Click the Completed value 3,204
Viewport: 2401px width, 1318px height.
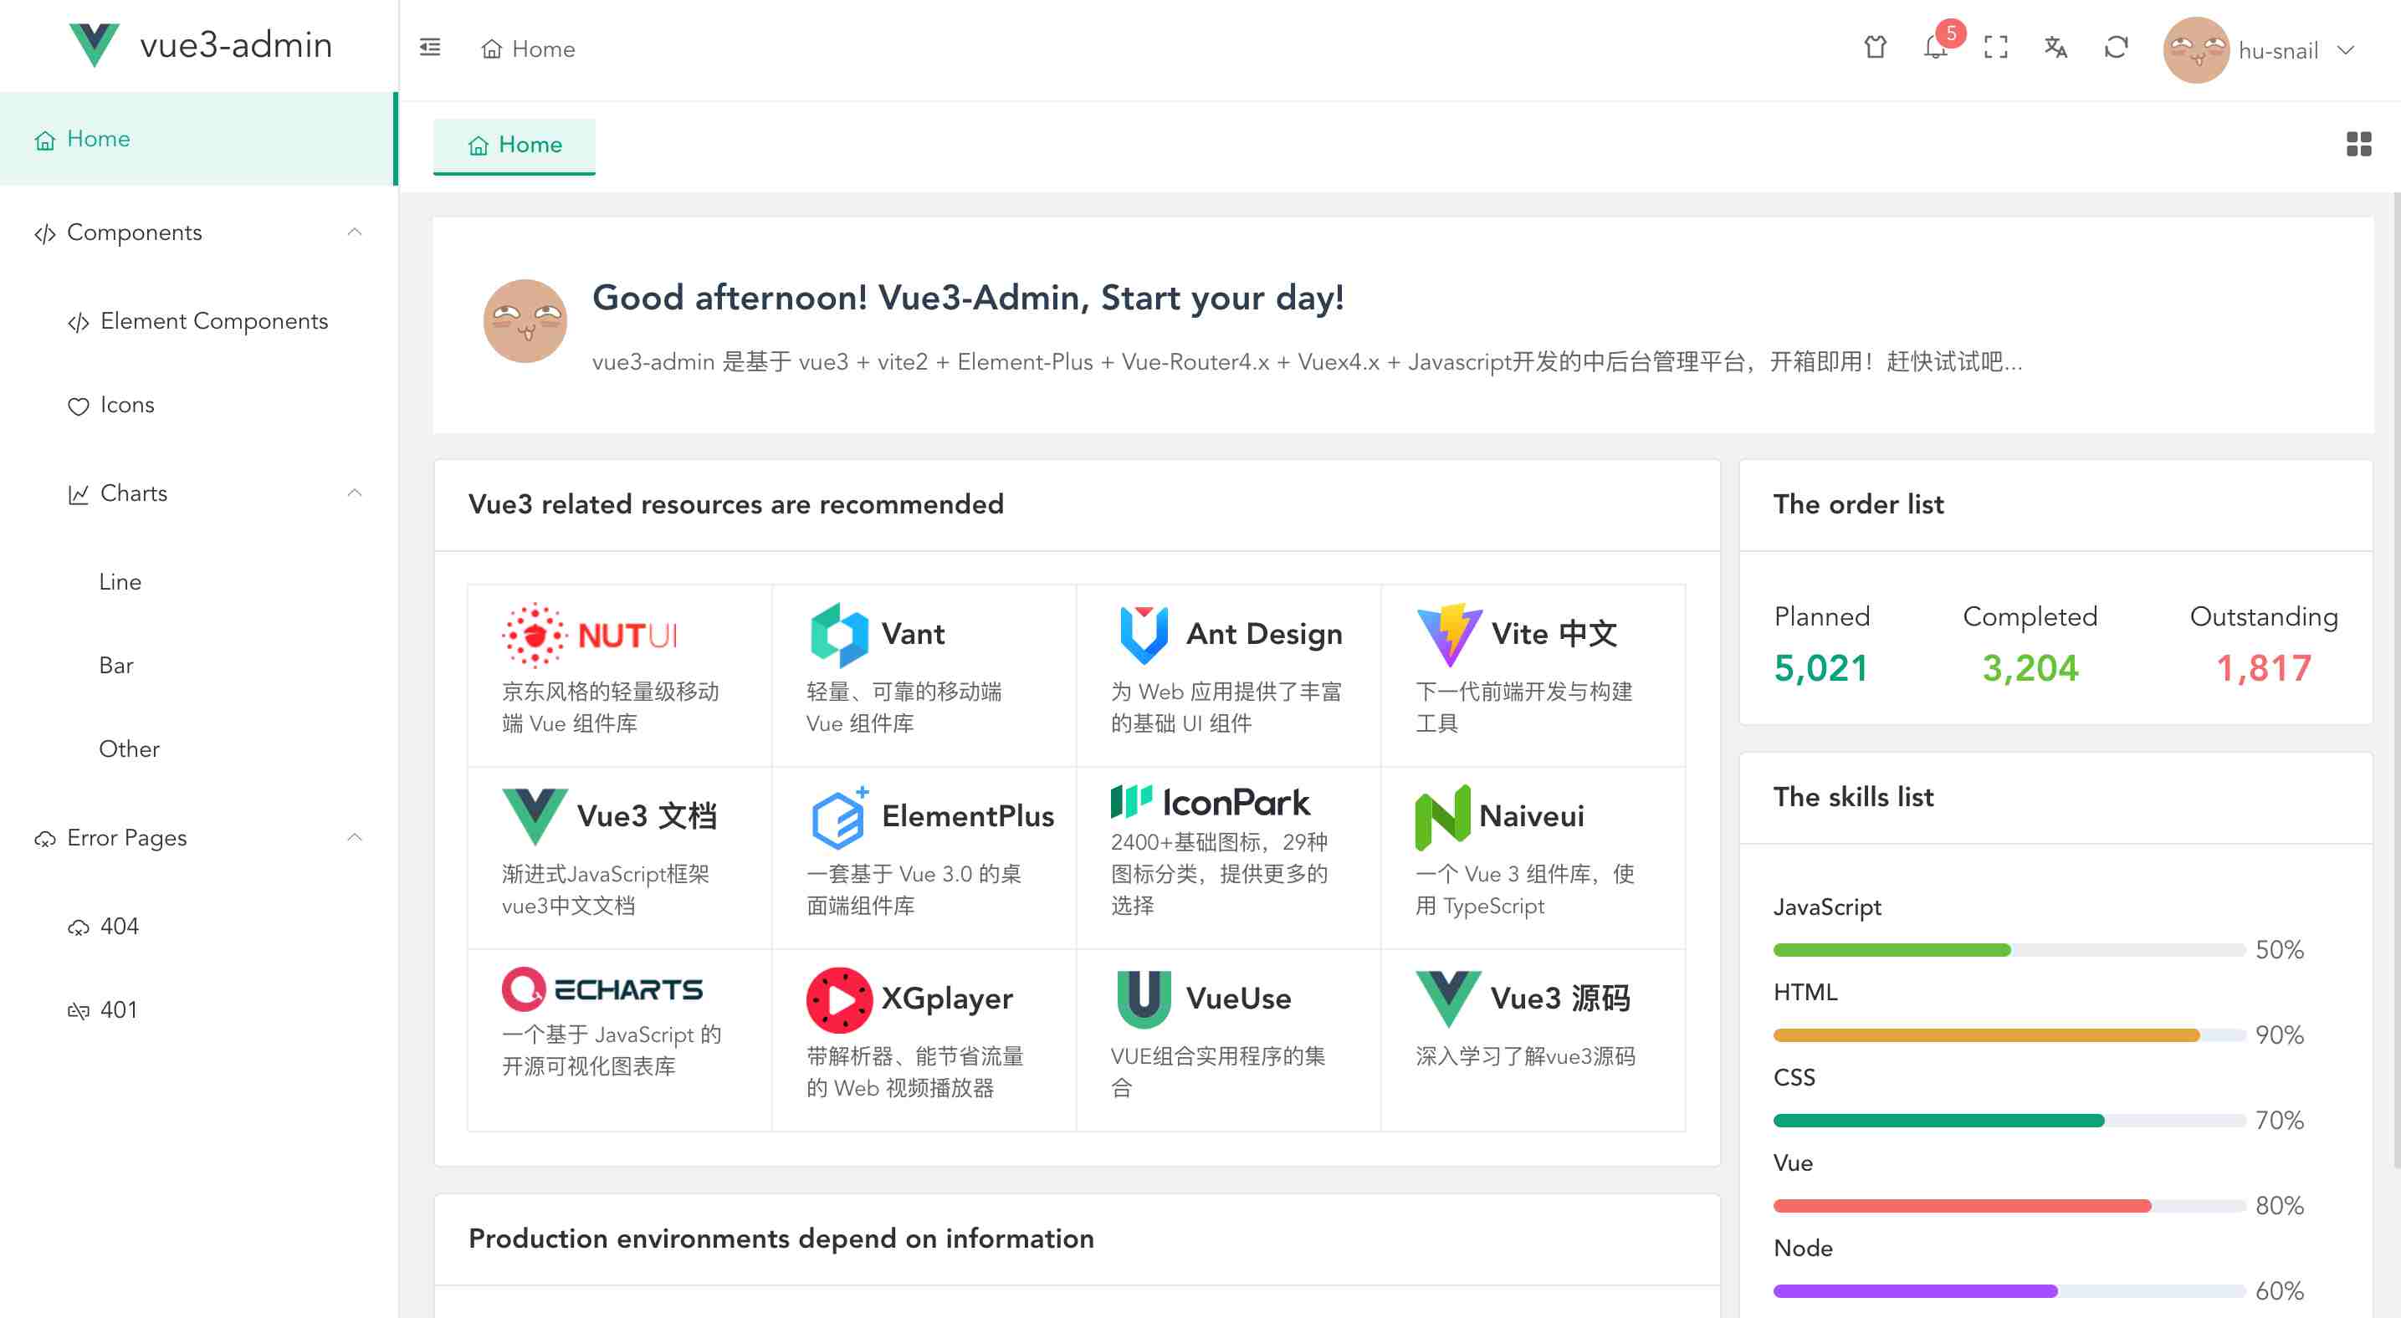click(2030, 668)
